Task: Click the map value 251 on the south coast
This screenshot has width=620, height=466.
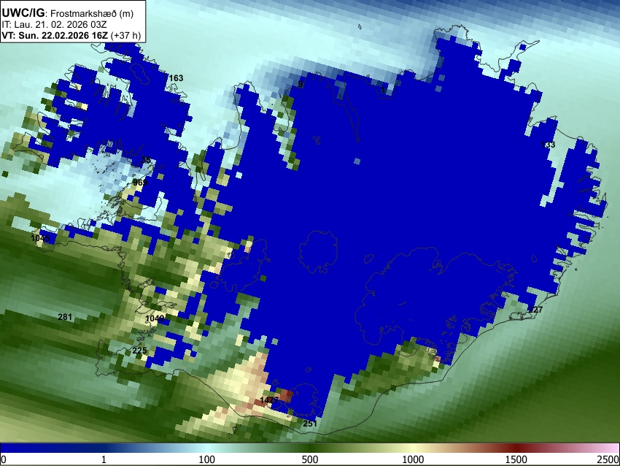Action: [x=310, y=424]
